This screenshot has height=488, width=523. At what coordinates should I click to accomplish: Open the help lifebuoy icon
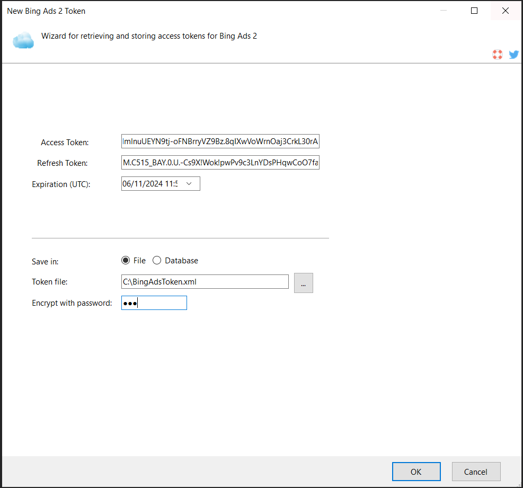[498, 55]
